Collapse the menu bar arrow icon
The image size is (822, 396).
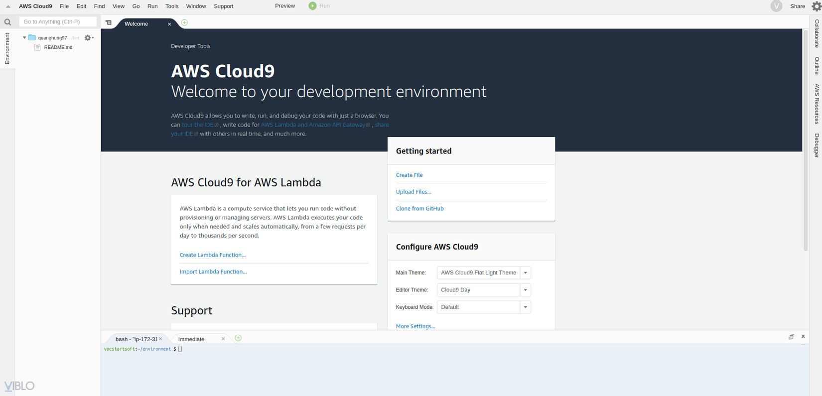pyautogui.click(x=8, y=6)
